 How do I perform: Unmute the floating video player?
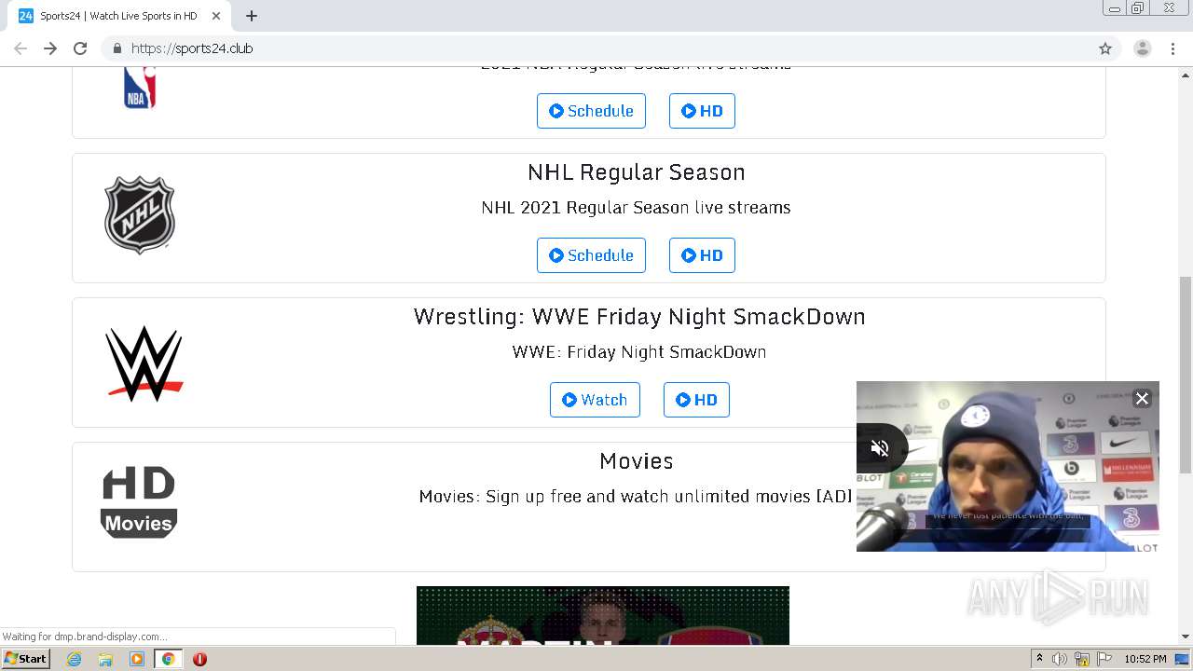[880, 448]
